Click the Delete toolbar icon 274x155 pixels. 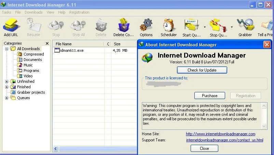point(101,25)
